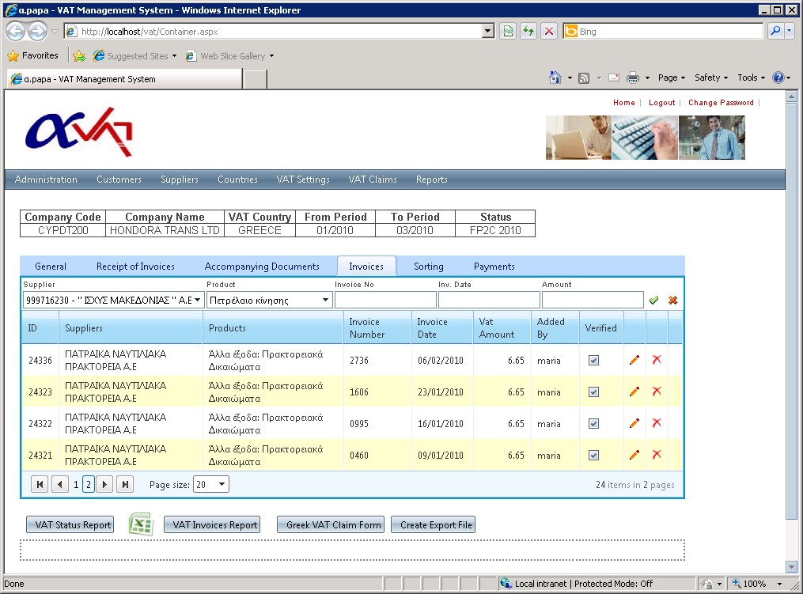
Task: Expand the address bar history dropdown
Action: (x=488, y=31)
